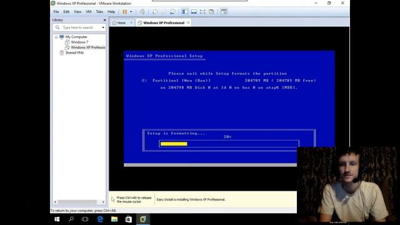Select My Computer in the library

(76, 37)
